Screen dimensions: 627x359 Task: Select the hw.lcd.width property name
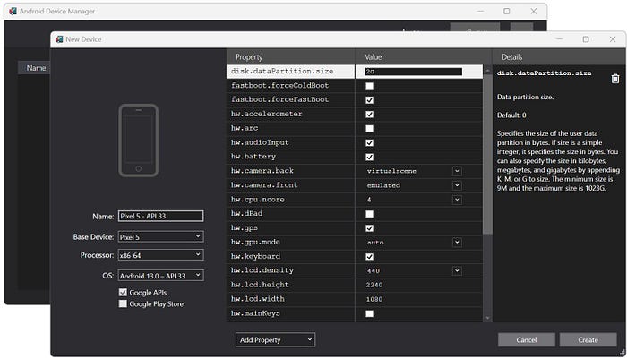pyautogui.click(x=258, y=299)
